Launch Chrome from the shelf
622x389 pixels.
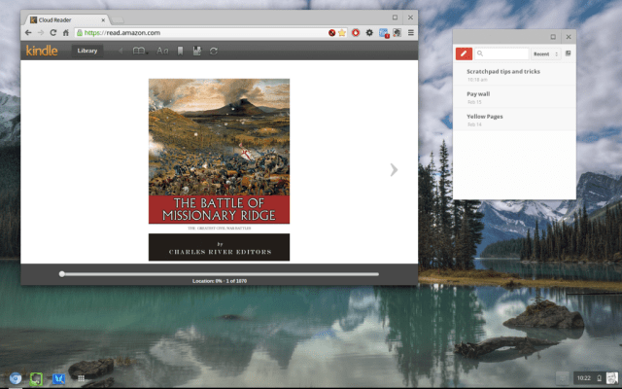click(16, 378)
